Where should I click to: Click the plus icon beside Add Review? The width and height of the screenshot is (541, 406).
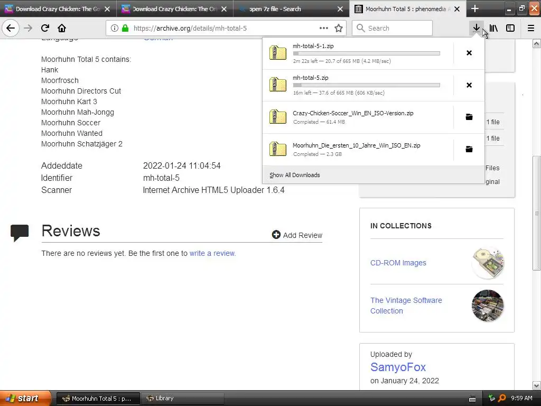[276, 235]
